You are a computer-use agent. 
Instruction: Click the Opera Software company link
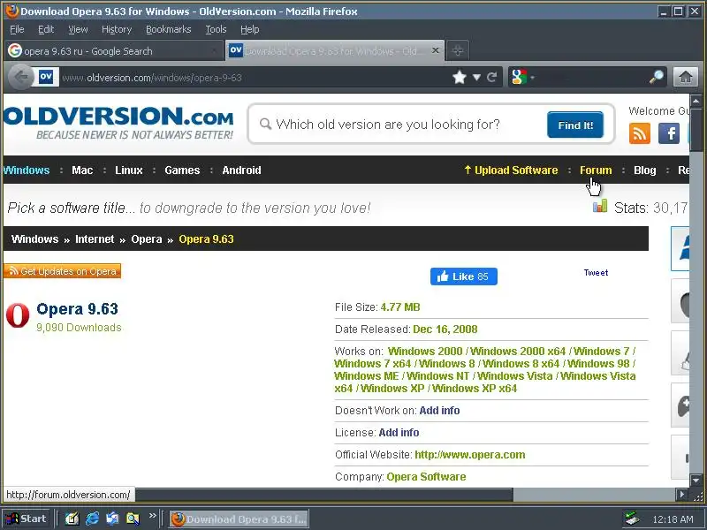tap(427, 477)
